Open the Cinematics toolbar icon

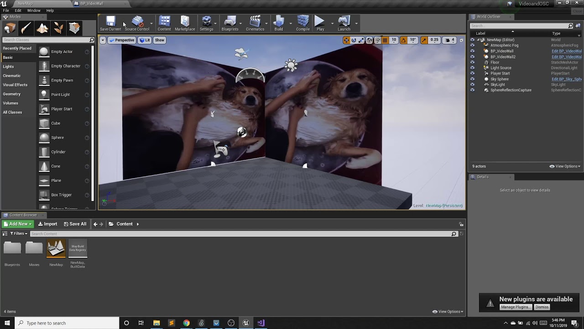[255, 23]
